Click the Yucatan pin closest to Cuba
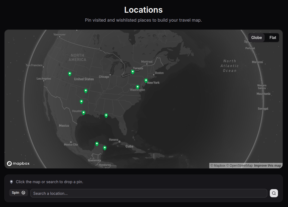The height and width of the screenshot is (207, 288). pyautogui.click(x=105, y=148)
